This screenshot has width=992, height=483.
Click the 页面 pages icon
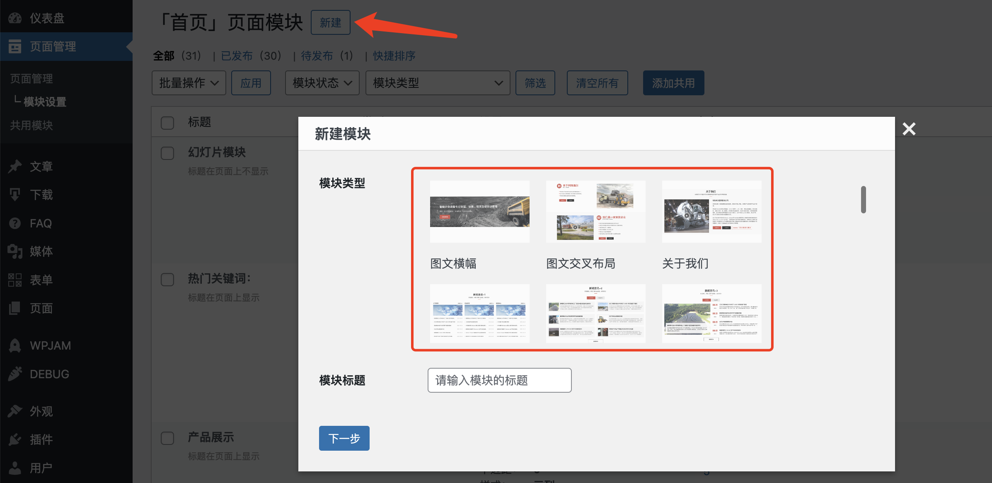15,308
